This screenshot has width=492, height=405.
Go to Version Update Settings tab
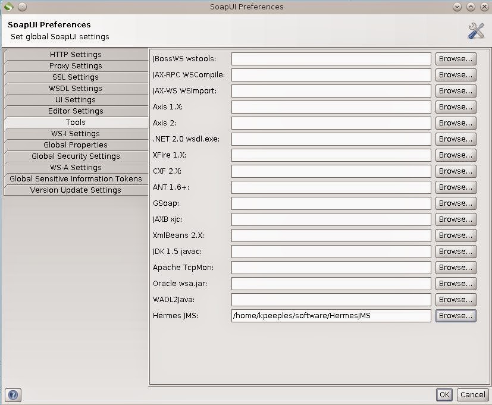76,190
